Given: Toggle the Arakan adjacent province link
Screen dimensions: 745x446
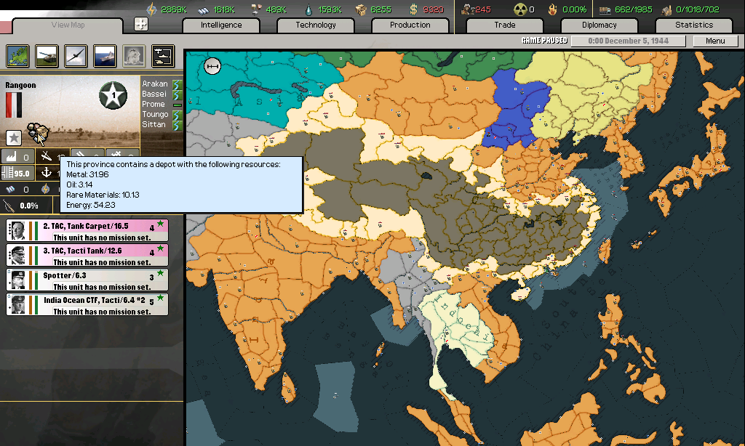Looking at the screenshot, I should pyautogui.click(x=176, y=84).
